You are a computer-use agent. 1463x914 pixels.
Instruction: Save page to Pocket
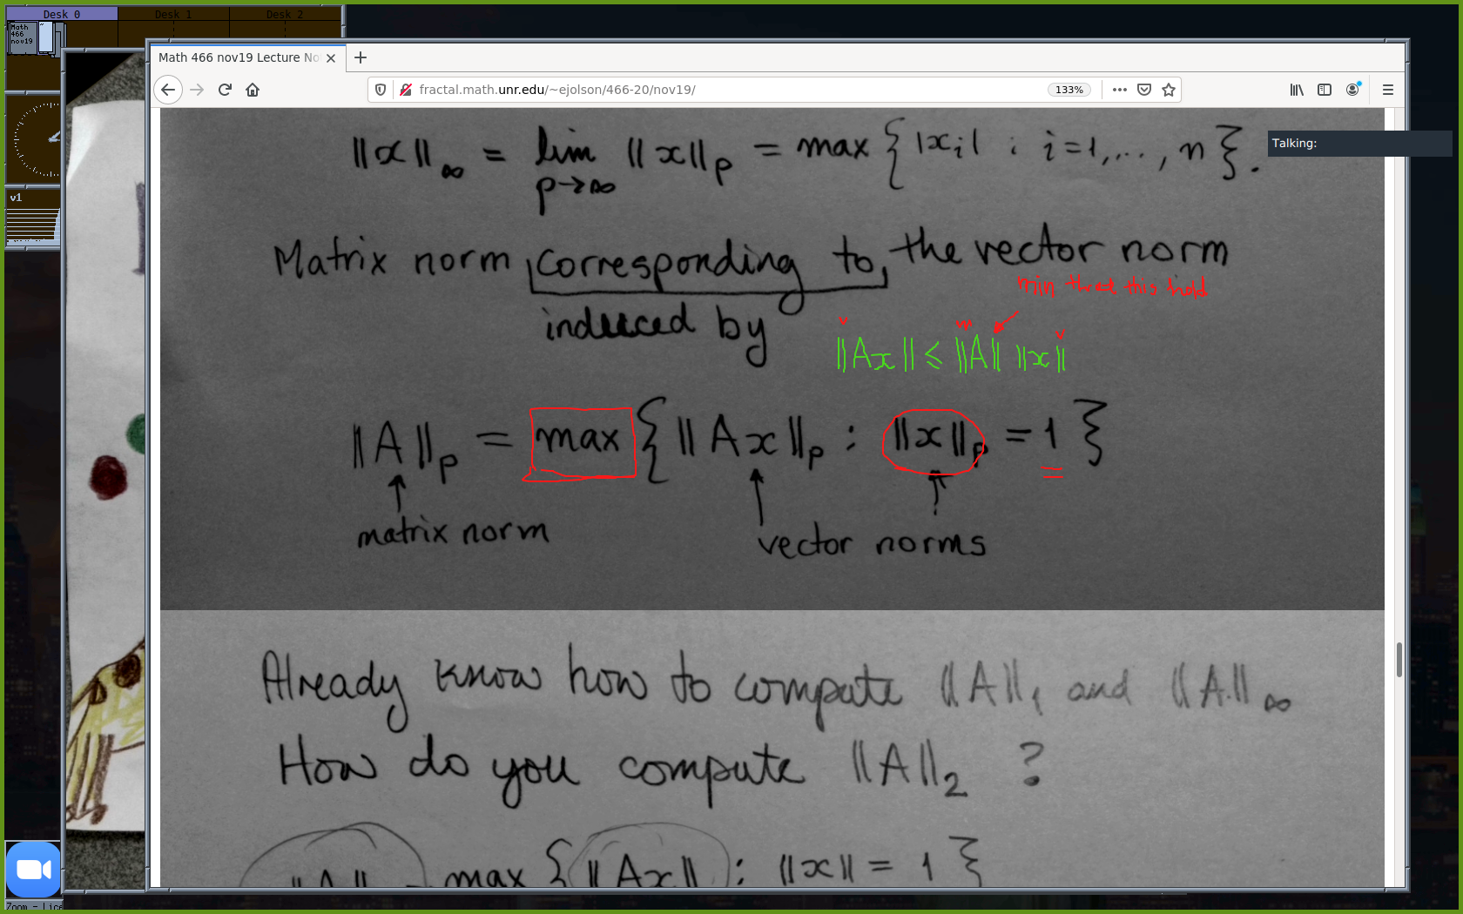(1144, 90)
